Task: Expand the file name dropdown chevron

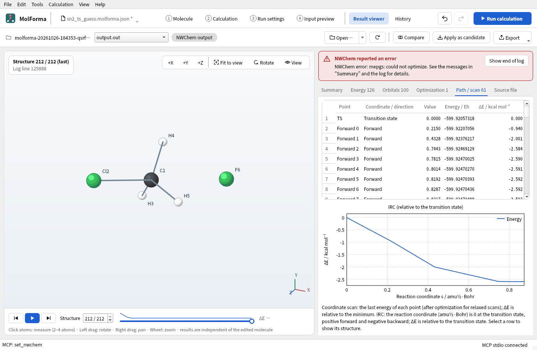Action: point(137,22)
